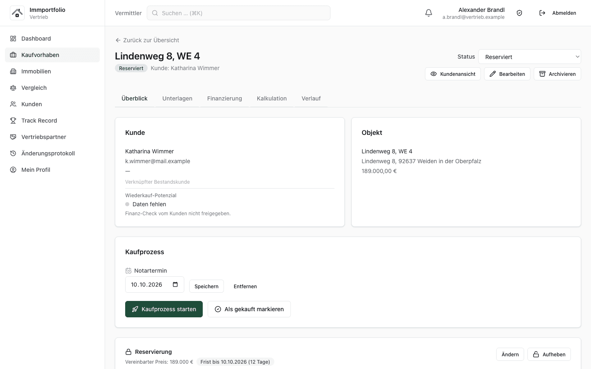Click the Vergleich scales icon
Image resolution: width=591 pixels, height=369 pixels.
(13, 88)
